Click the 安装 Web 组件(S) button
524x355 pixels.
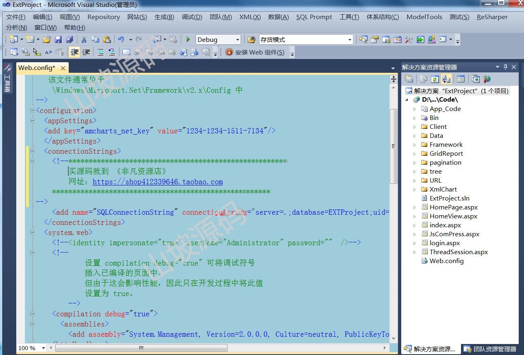click(255, 52)
